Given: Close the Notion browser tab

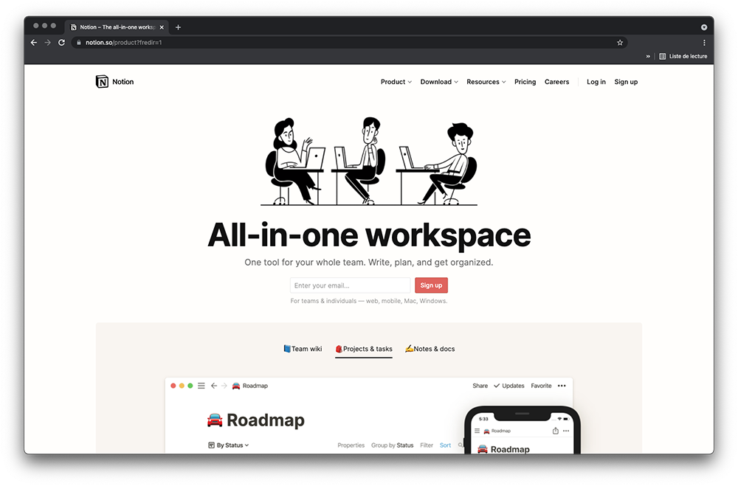Looking at the screenshot, I should [x=162, y=27].
